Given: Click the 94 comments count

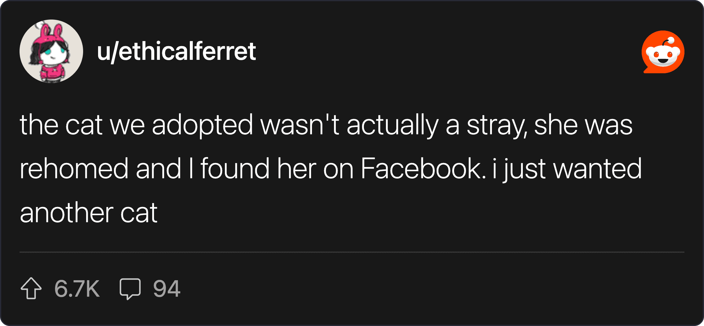Looking at the screenshot, I should 167,288.
